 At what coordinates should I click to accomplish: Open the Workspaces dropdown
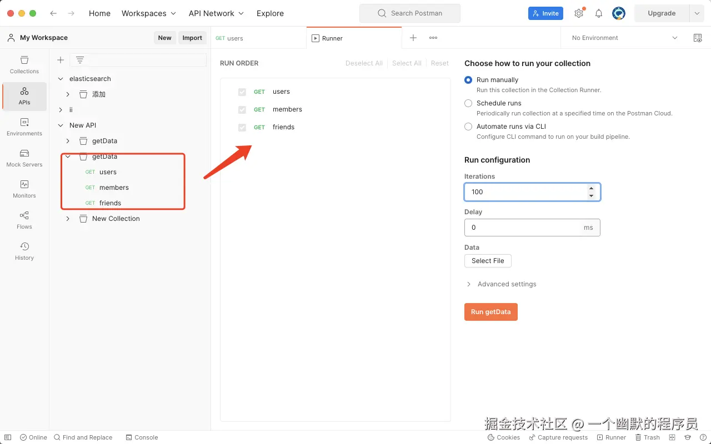point(149,13)
